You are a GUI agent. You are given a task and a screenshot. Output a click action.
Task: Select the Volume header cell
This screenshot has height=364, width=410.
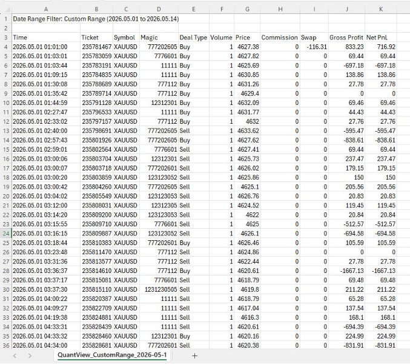(x=222, y=38)
